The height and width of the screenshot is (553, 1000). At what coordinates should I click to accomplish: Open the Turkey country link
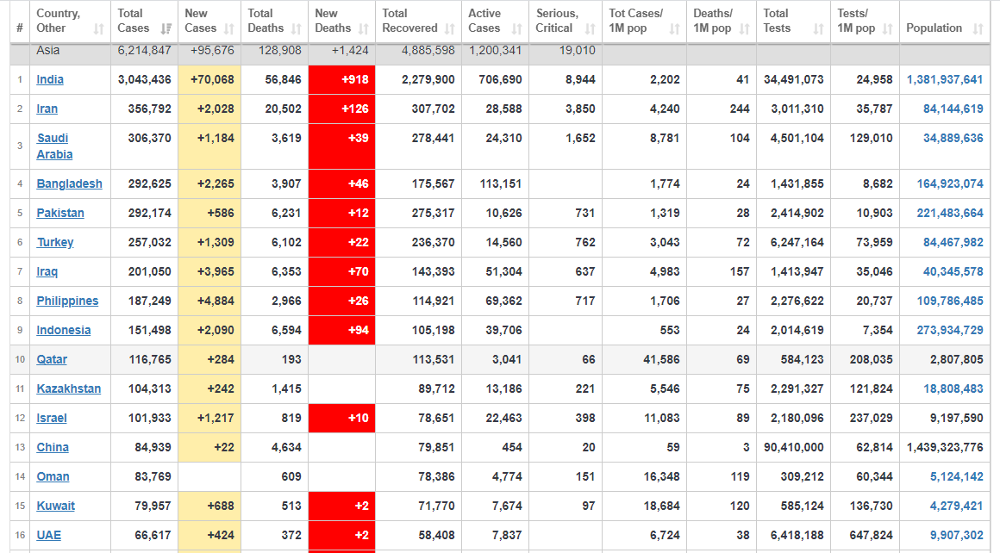[55, 243]
